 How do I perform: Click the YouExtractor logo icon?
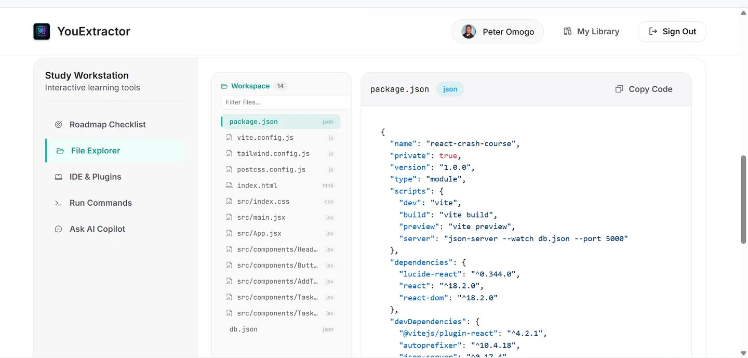[42, 32]
